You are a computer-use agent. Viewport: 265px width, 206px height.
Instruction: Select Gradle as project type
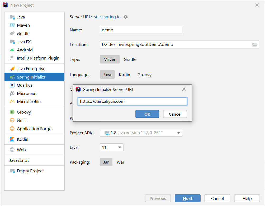tap(130, 59)
